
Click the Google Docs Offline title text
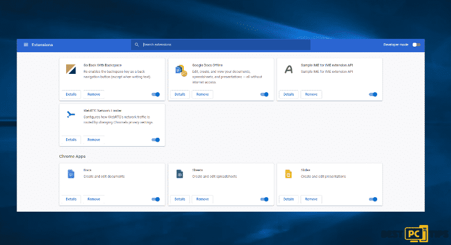[x=207, y=65]
